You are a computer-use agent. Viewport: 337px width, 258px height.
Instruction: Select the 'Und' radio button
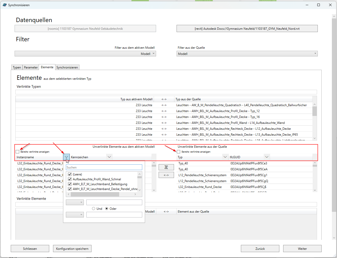coord(94,209)
